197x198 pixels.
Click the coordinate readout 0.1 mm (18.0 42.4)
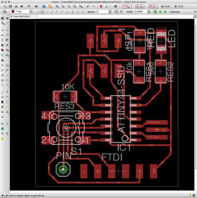point(20,16)
